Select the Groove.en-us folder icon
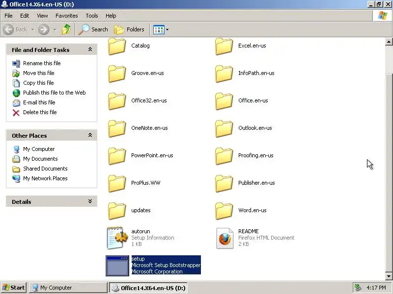Screen dimensions: 393x294 117,74
